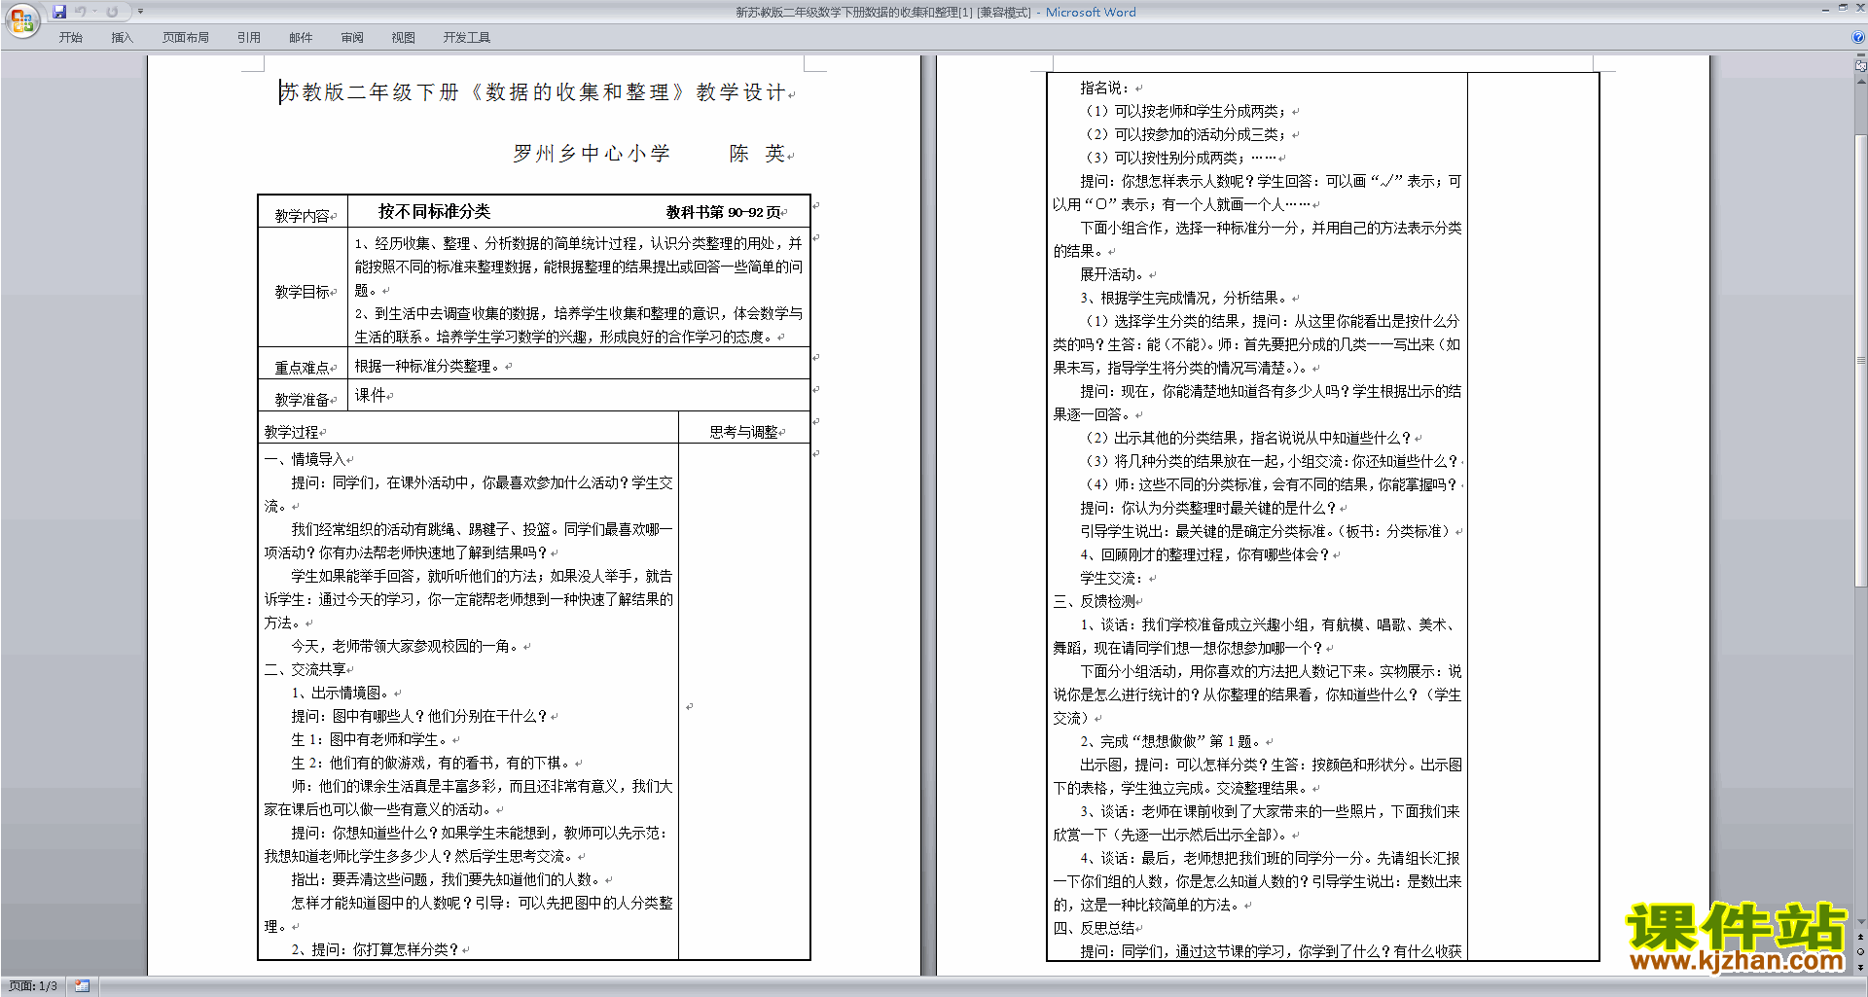Open the Office button menu

[x=21, y=20]
